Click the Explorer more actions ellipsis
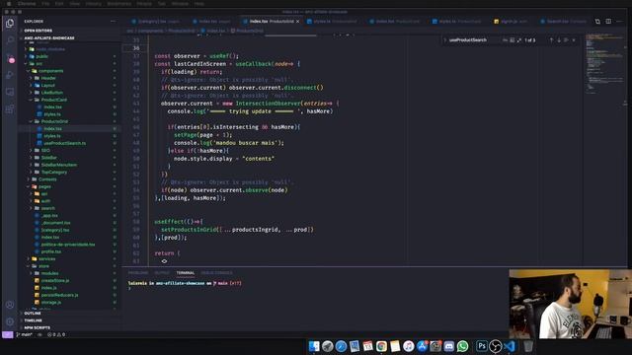 coord(113,22)
